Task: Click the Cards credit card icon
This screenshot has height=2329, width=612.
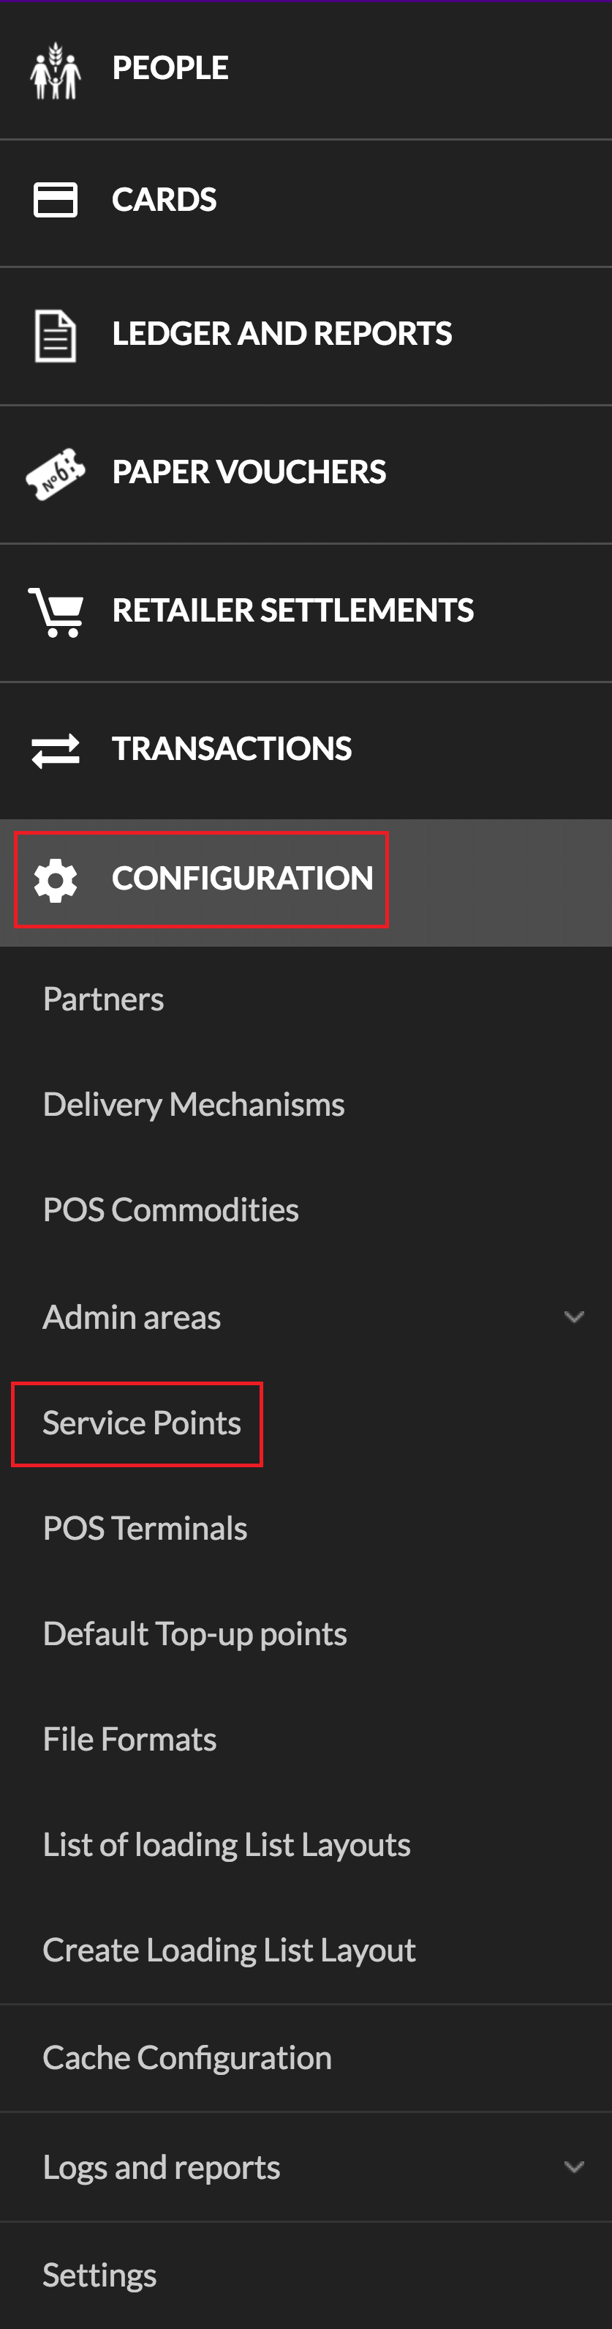Action: point(55,200)
